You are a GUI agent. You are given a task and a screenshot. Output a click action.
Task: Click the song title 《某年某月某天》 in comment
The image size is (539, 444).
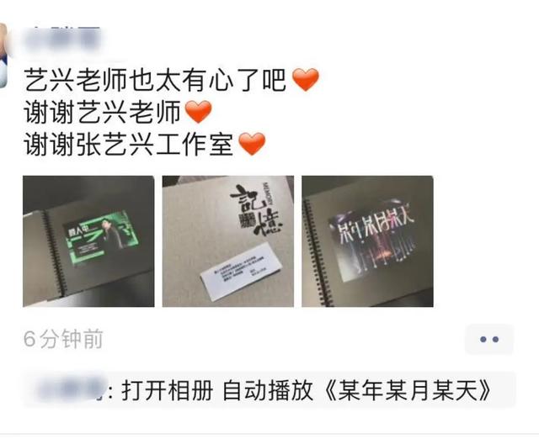(x=408, y=390)
